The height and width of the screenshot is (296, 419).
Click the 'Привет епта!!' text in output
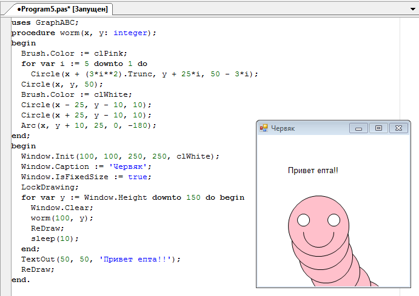click(x=313, y=171)
